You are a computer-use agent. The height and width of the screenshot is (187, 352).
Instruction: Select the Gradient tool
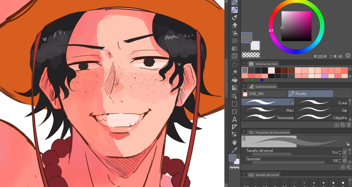[x=235, y=88]
